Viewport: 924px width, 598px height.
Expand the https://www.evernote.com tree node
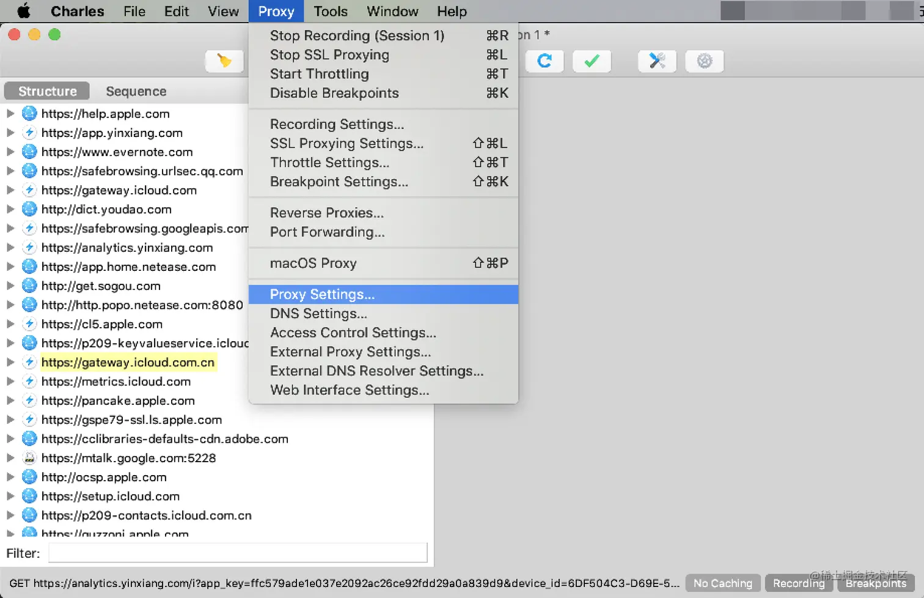(x=10, y=152)
